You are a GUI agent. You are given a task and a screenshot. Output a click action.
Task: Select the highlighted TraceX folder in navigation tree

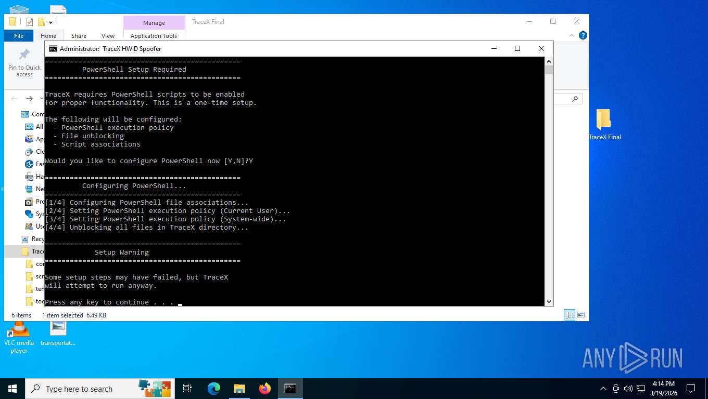pyautogui.click(x=24, y=251)
